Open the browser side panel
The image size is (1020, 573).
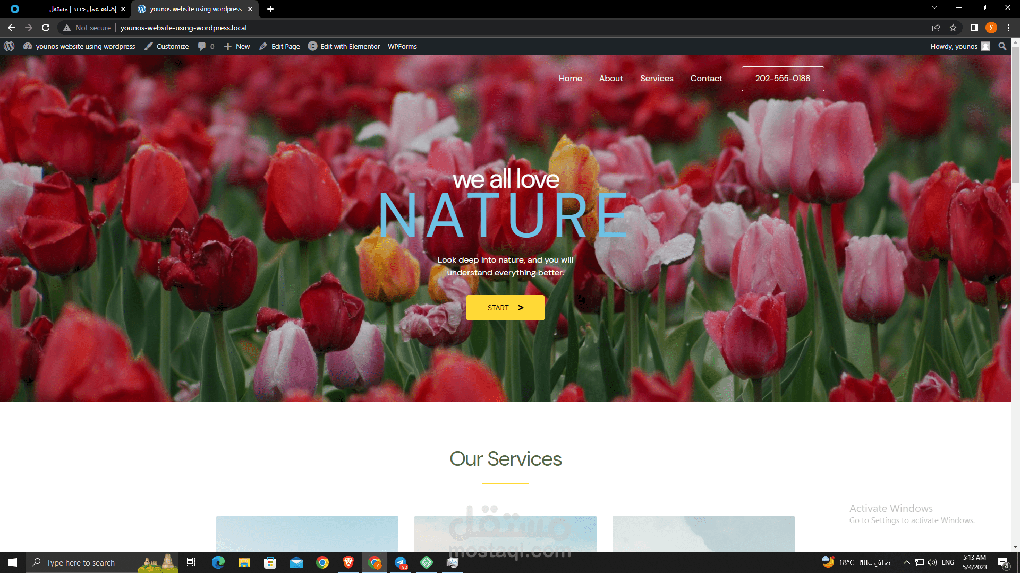click(x=974, y=28)
